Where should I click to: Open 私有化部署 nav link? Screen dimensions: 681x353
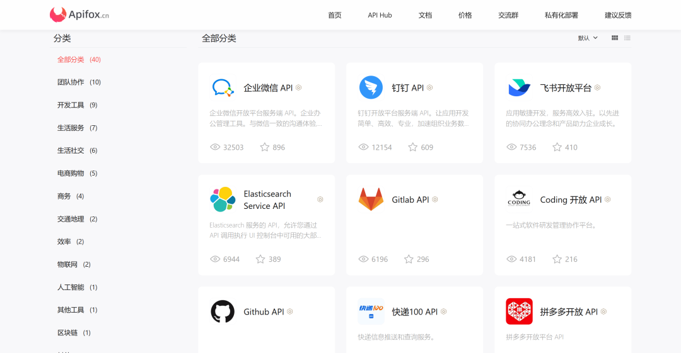coord(561,15)
